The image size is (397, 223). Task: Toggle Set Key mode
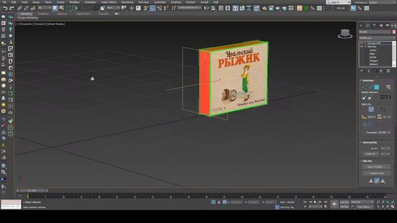coord(344,207)
